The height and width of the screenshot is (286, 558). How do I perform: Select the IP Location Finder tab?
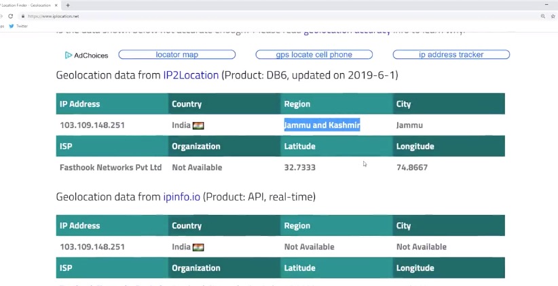[27, 5]
